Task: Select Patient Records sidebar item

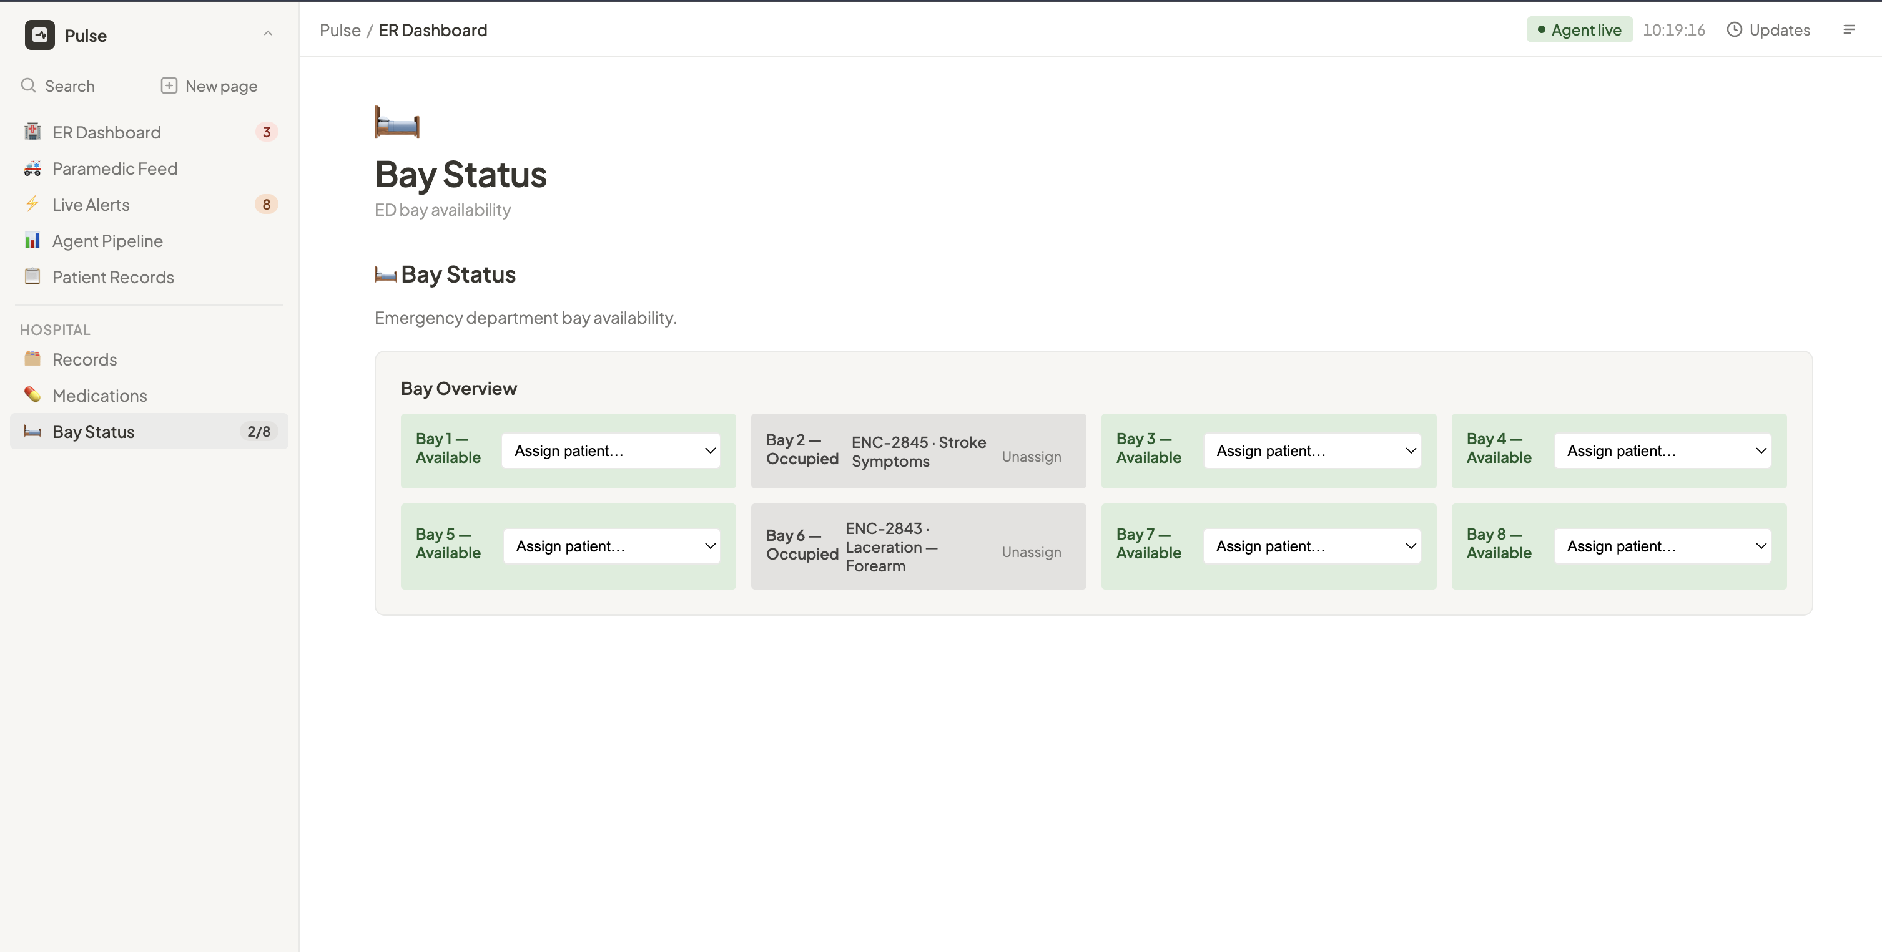Action: click(x=113, y=277)
